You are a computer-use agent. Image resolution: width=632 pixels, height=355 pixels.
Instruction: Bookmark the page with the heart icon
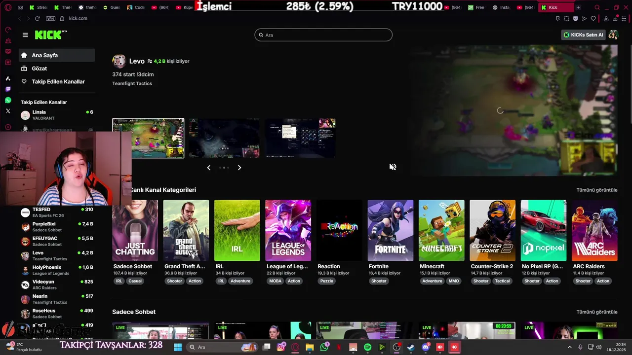(x=593, y=18)
